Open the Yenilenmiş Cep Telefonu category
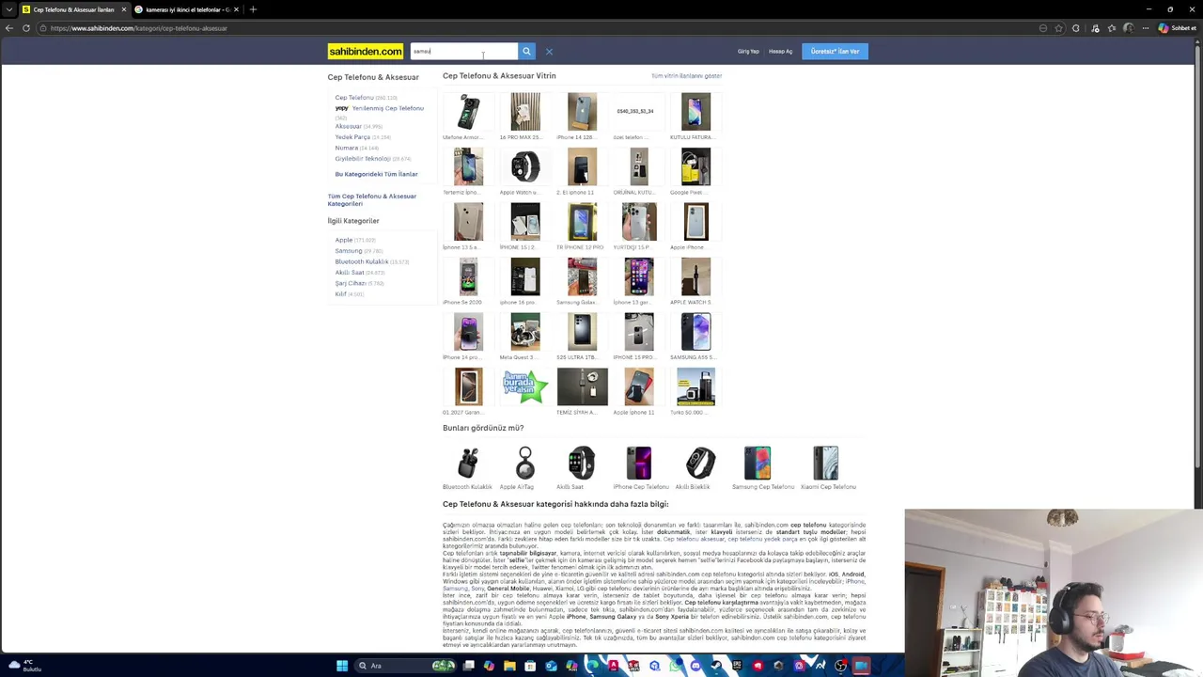Image resolution: width=1203 pixels, height=677 pixels. [x=387, y=108]
